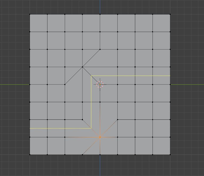Click the long upper yellow horizontal line
This screenshot has width=204, height=176.
[131, 75]
